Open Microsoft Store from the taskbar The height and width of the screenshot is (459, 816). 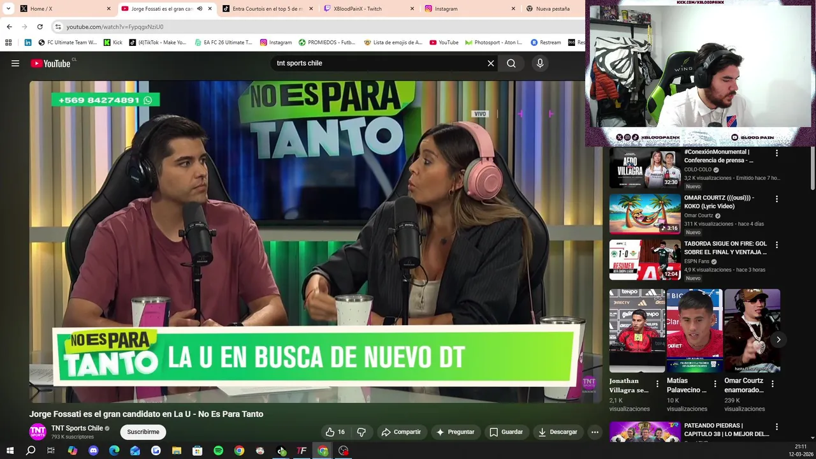pyautogui.click(x=198, y=451)
